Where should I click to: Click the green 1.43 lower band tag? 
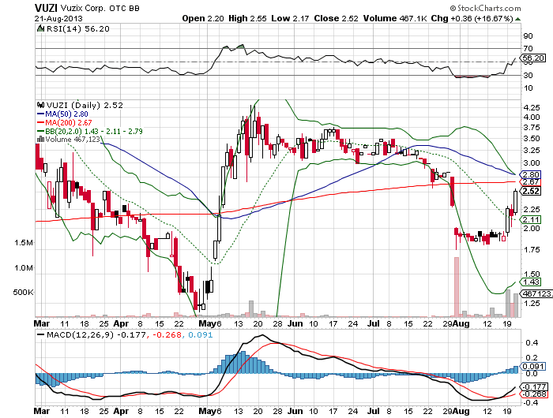531,282
